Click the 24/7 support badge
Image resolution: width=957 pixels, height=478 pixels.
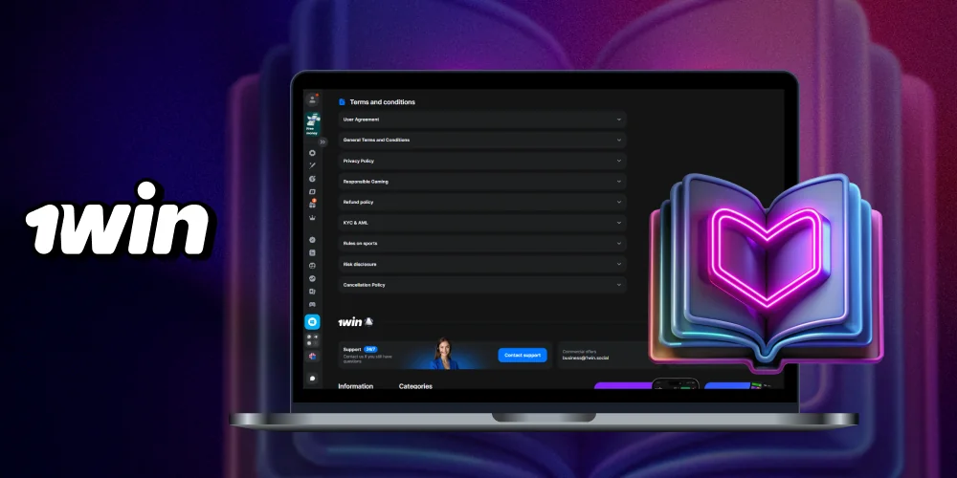[371, 349]
